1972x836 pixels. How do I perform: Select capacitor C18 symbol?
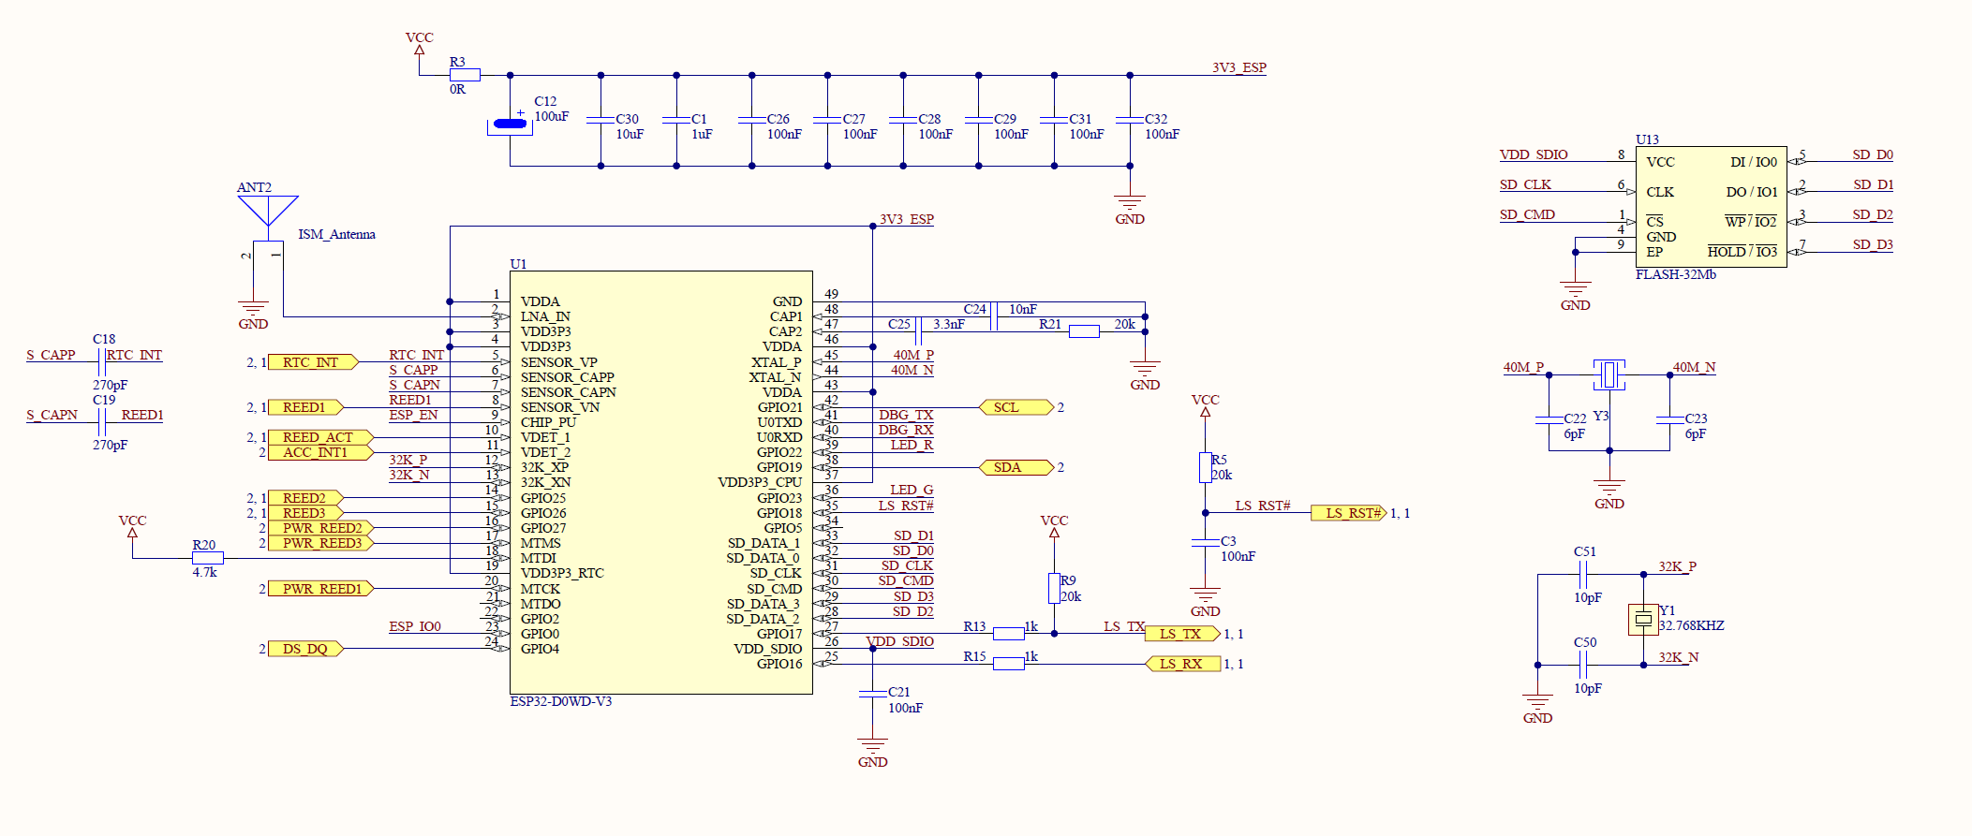point(101,361)
